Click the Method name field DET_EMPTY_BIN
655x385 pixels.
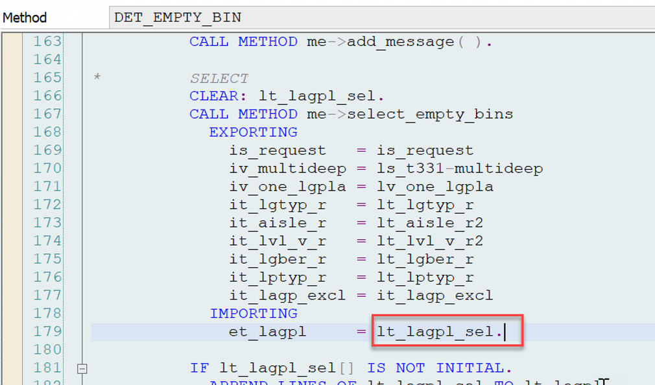coord(382,17)
